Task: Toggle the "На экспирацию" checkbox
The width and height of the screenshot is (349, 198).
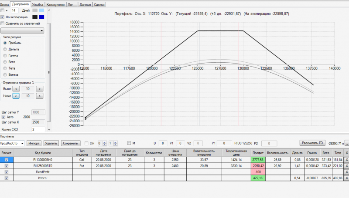Action: click(x=3, y=17)
